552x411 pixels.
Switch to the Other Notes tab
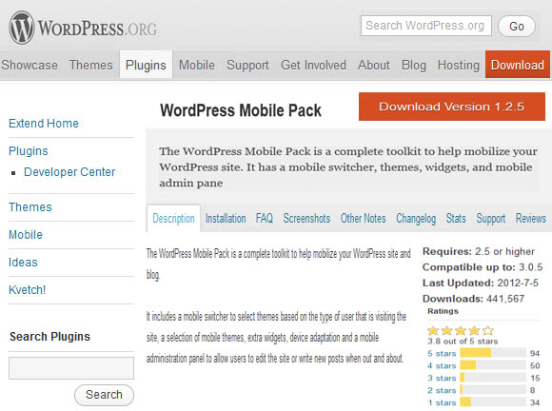[363, 219]
